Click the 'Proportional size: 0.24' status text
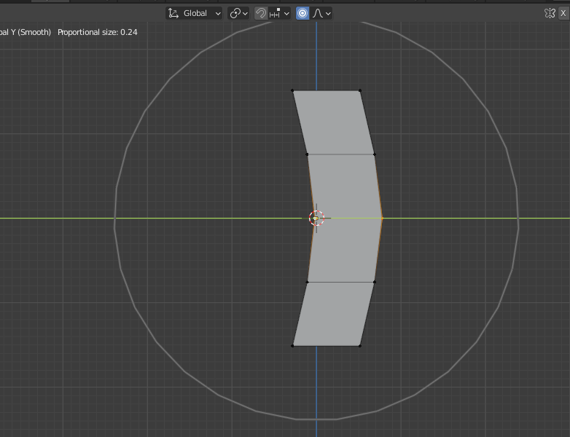This screenshot has width=570, height=437. (98, 32)
